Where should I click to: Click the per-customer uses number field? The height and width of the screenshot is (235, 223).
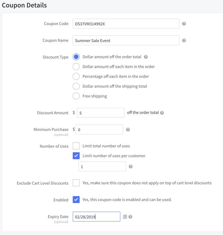(x=102, y=166)
